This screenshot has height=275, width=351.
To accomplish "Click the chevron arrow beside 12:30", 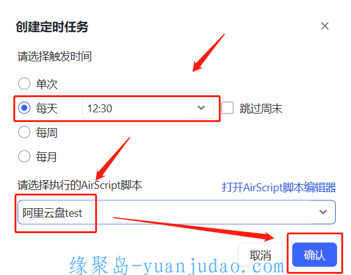I will 201,108.
